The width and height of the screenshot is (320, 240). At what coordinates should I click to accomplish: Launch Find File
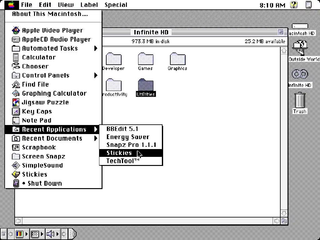pyautogui.click(x=53, y=84)
